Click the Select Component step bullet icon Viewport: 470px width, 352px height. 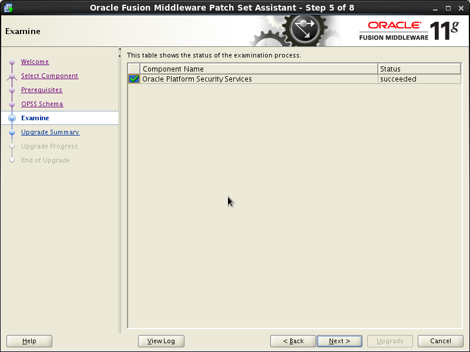[x=12, y=76]
